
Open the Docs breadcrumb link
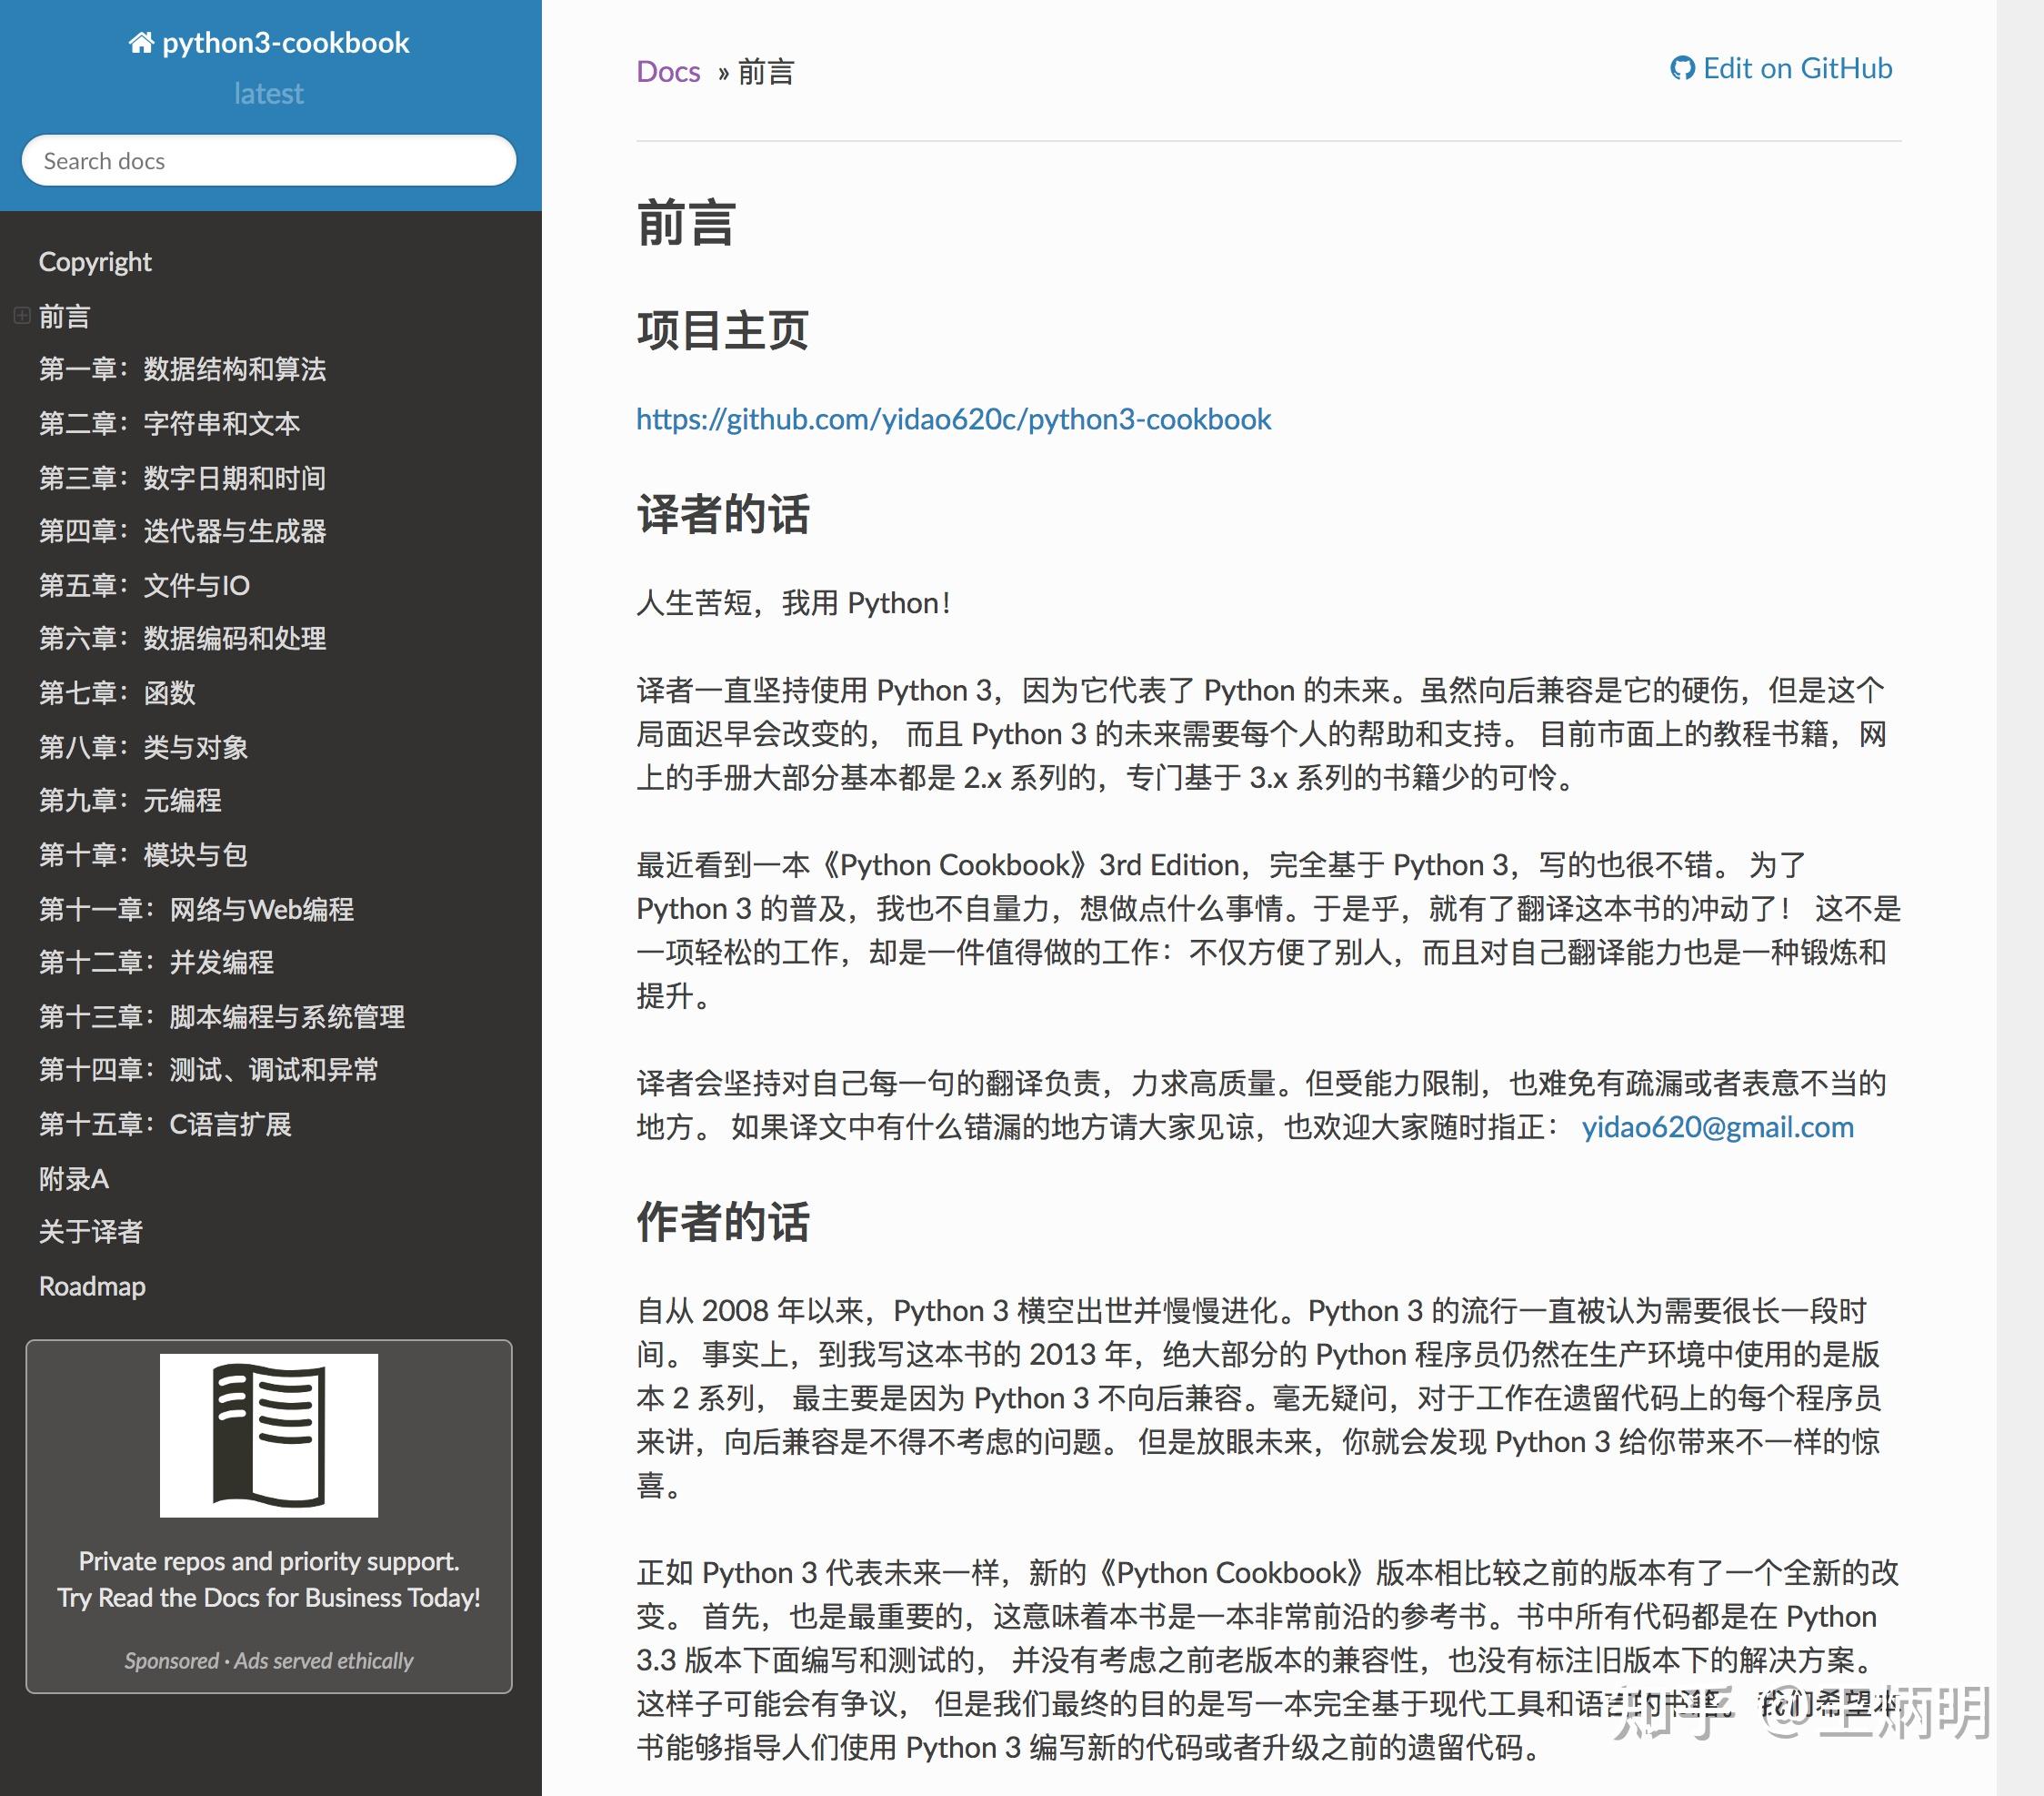coord(667,70)
